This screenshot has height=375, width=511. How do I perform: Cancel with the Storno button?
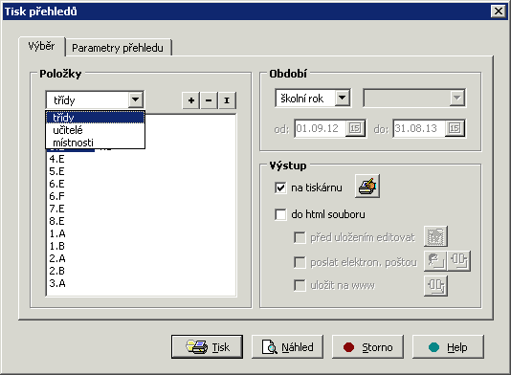pos(367,347)
